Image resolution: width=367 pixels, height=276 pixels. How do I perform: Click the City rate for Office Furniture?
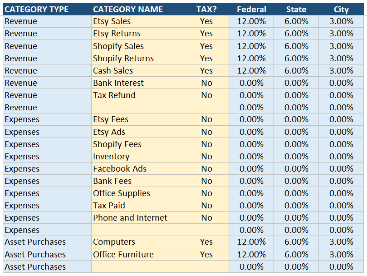coord(341,254)
